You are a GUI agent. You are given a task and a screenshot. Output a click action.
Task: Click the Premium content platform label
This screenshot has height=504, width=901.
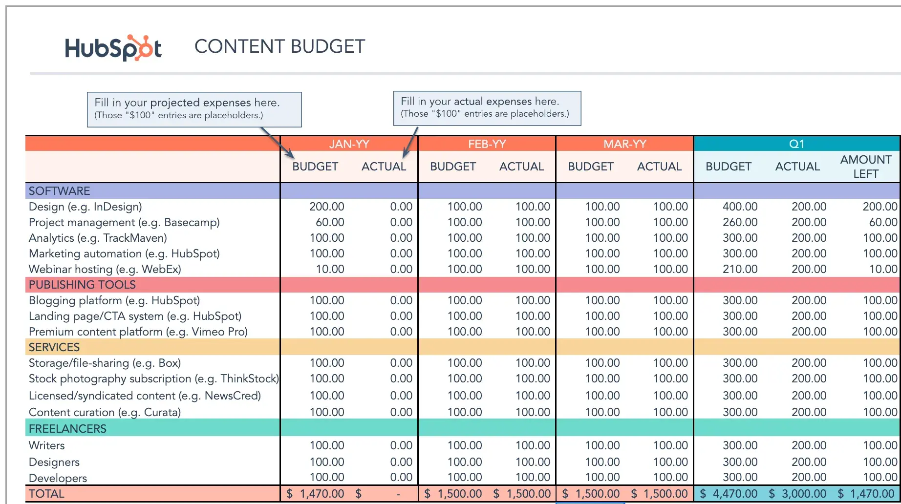[x=138, y=332]
